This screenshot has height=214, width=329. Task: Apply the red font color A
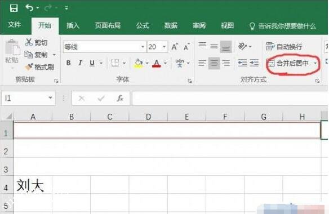pos(157,63)
